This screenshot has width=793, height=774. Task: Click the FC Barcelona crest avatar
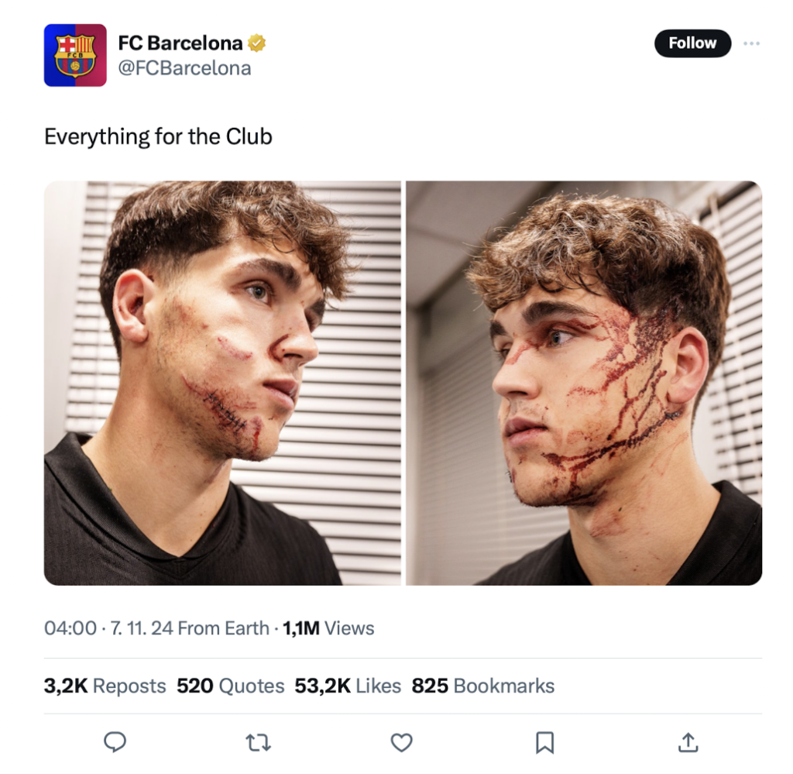coord(75,55)
